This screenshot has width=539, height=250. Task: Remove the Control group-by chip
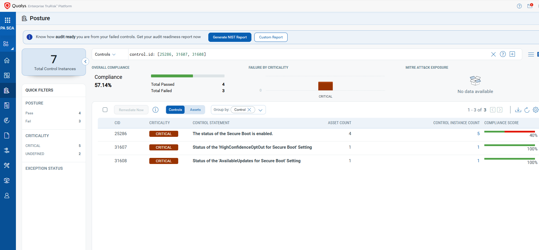click(249, 110)
